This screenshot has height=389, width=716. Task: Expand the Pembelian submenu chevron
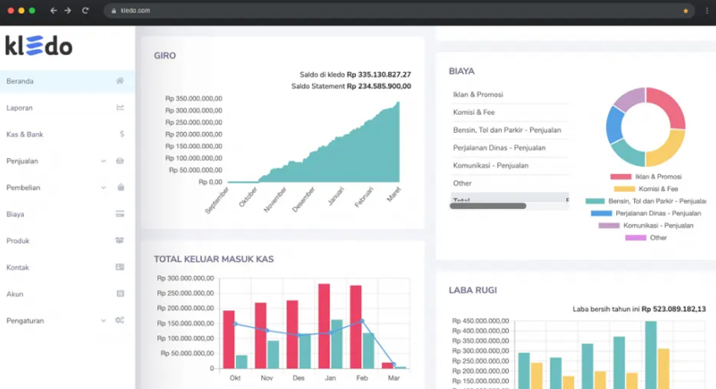103,188
